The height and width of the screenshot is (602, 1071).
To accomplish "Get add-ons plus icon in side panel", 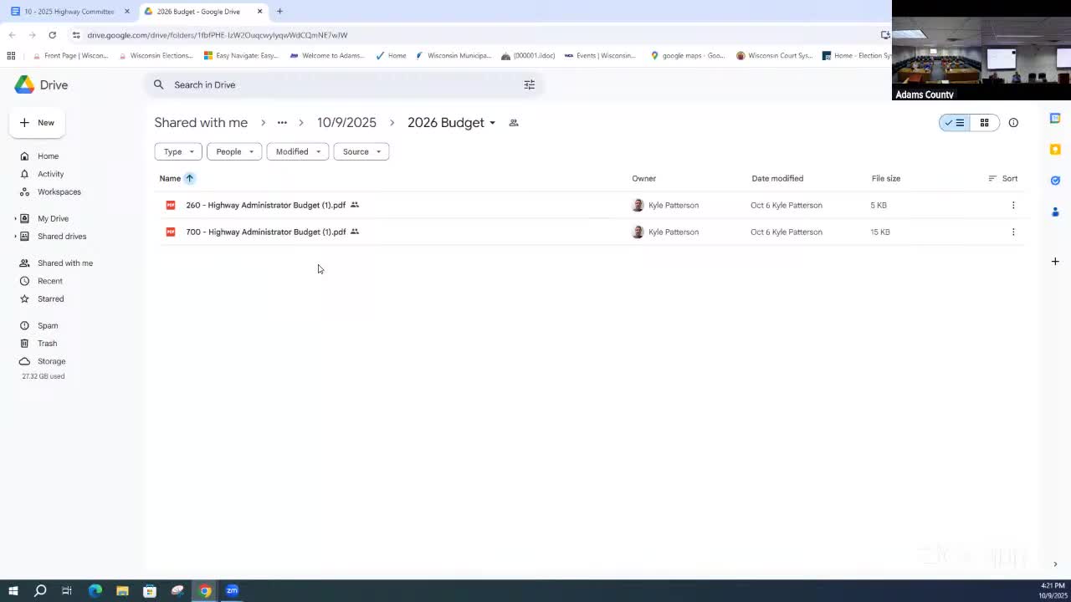I will click(x=1055, y=262).
